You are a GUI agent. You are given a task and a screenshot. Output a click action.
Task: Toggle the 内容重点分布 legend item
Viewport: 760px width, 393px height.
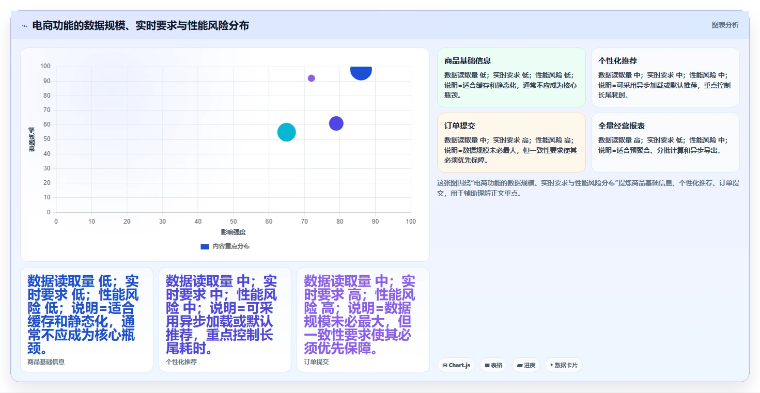click(x=225, y=246)
